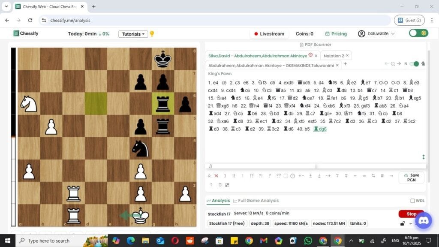This screenshot has width=439, height=247.
Task: Toggle the dark/light theme switch
Action: 418,33
